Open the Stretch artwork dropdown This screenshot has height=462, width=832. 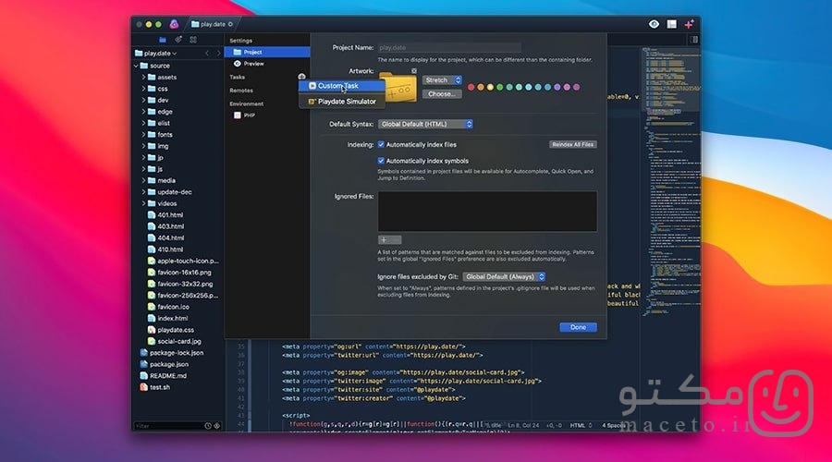pyautogui.click(x=443, y=80)
